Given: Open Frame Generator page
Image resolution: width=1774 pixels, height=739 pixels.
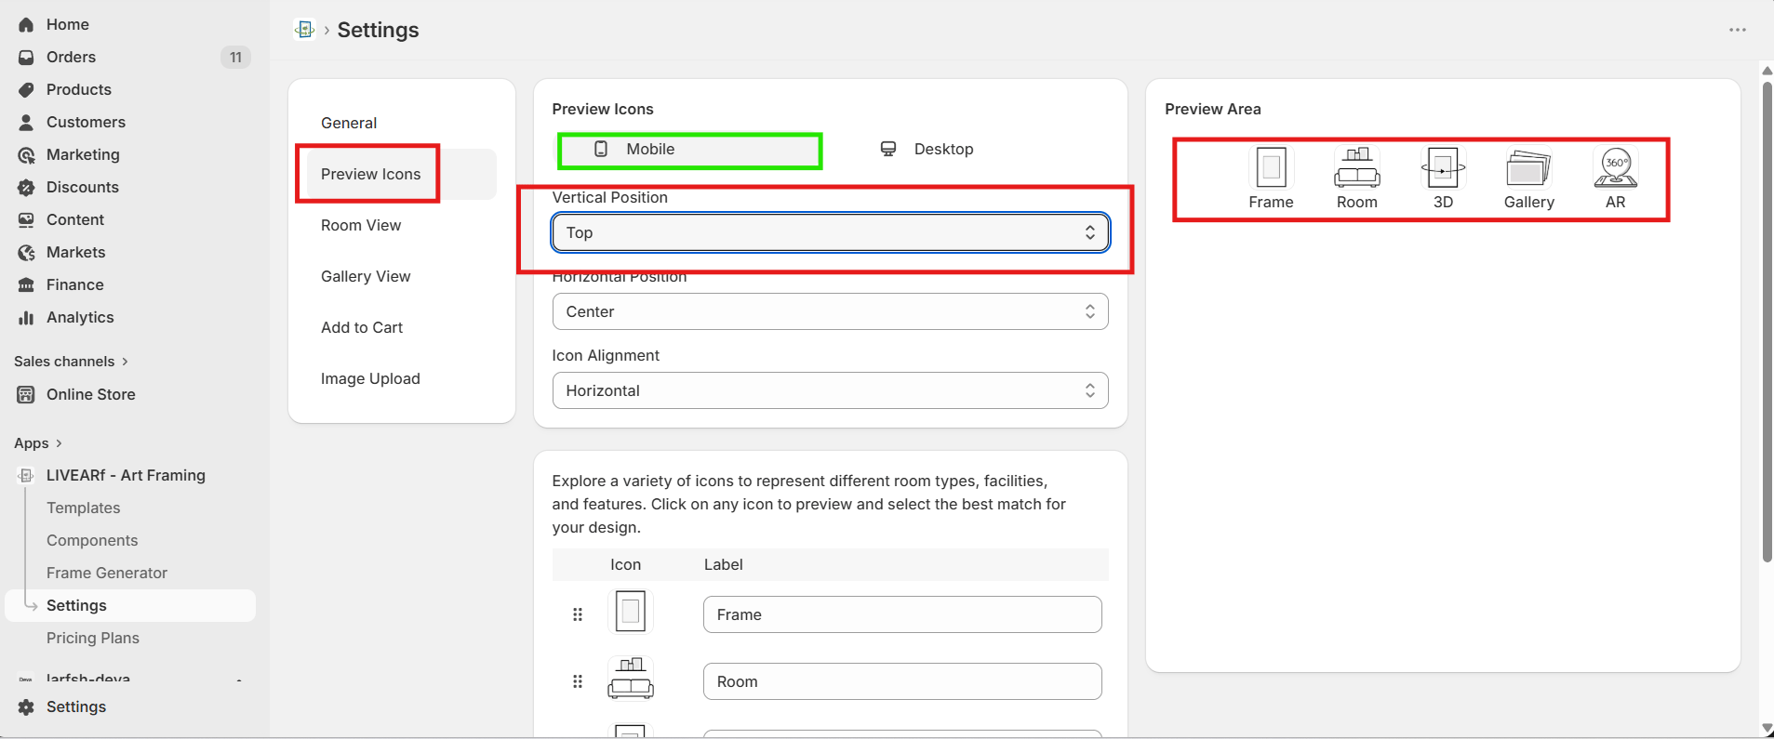Looking at the screenshot, I should (x=107, y=573).
